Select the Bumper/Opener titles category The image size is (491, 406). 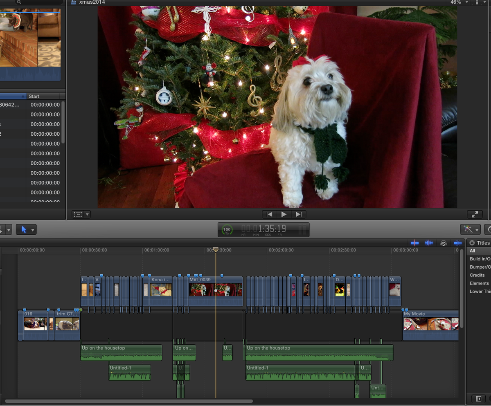click(x=479, y=267)
